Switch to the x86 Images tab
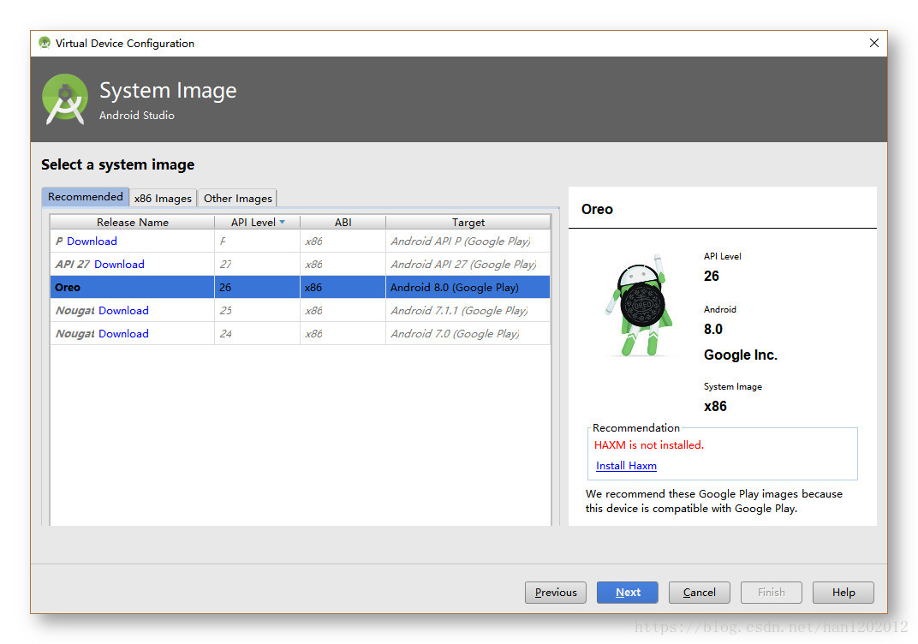 click(x=163, y=199)
